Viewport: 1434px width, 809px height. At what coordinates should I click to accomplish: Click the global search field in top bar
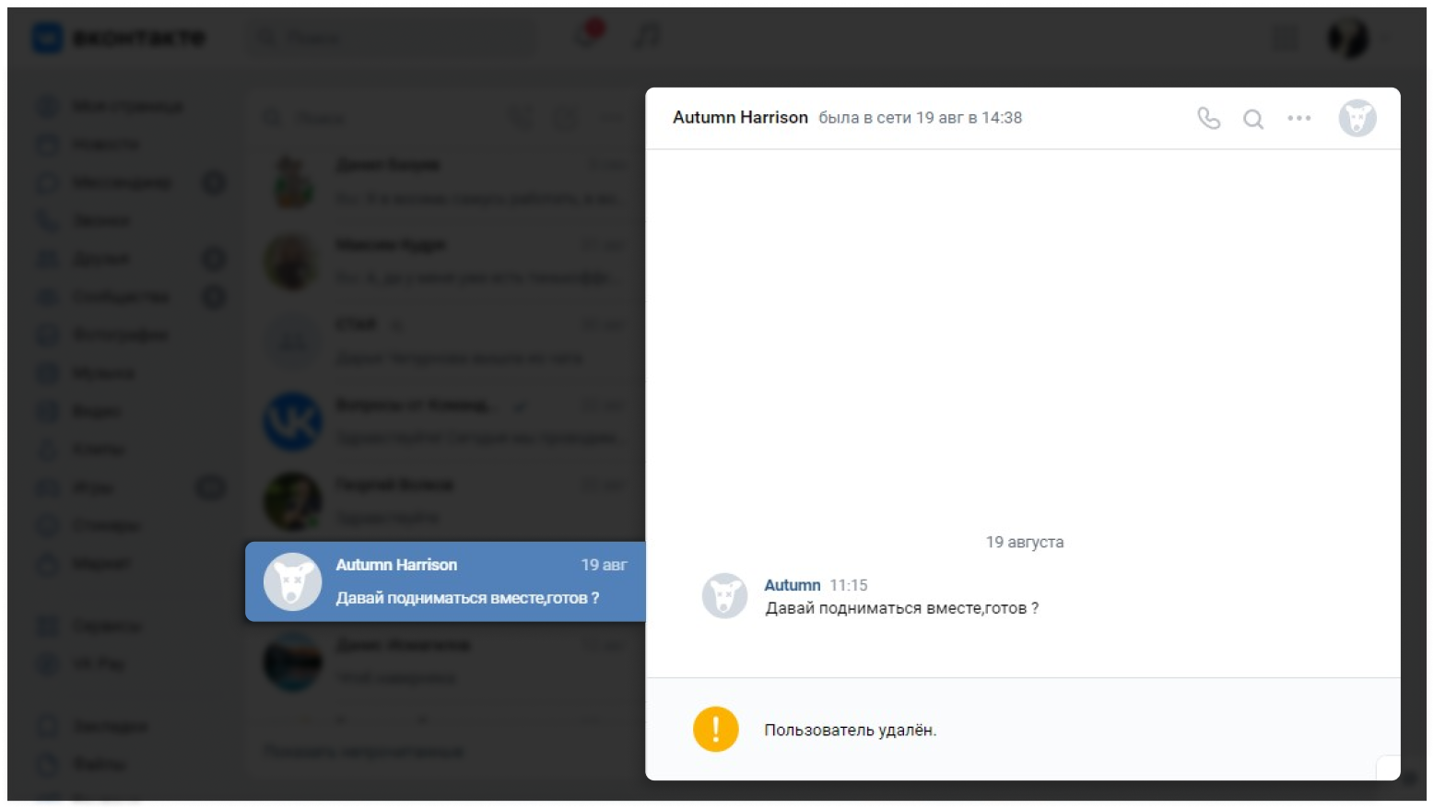pyautogui.click(x=392, y=38)
